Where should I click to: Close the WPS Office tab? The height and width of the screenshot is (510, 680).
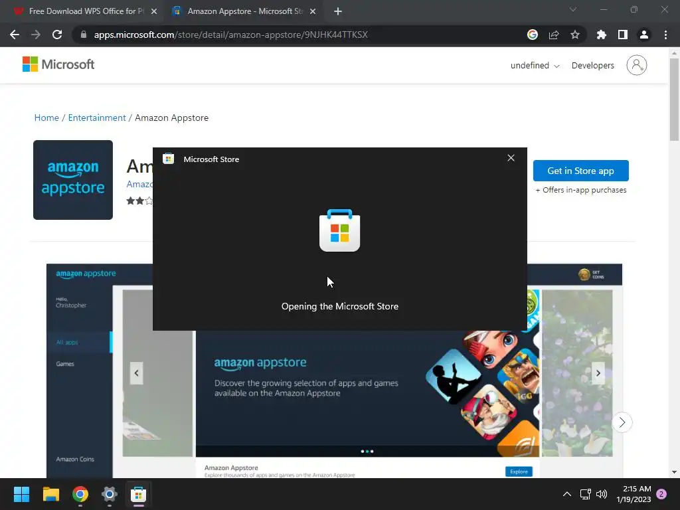[154, 11]
